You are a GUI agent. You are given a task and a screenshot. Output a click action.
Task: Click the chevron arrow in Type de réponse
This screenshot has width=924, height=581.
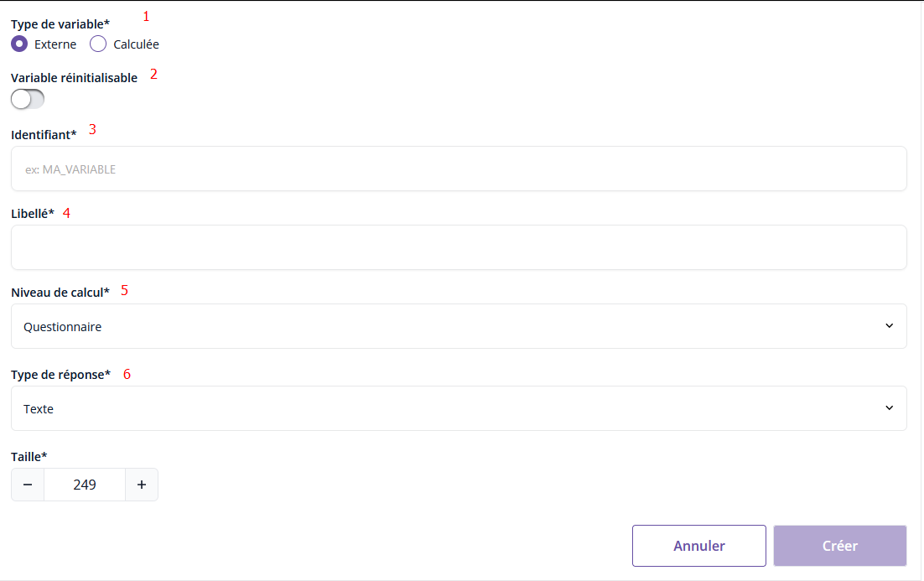[x=890, y=408]
